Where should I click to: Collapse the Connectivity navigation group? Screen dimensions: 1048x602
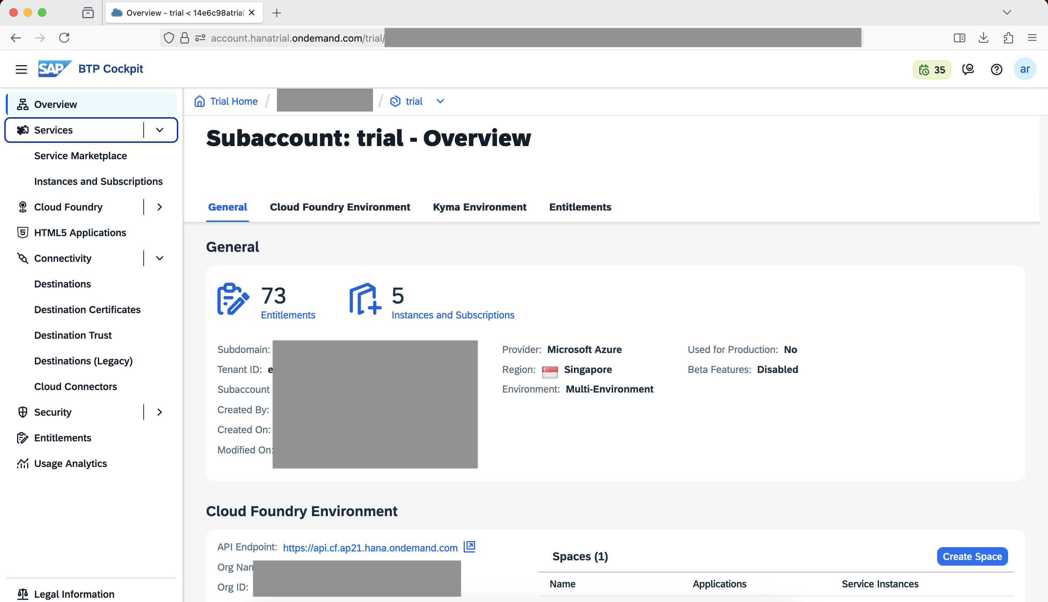coord(160,258)
